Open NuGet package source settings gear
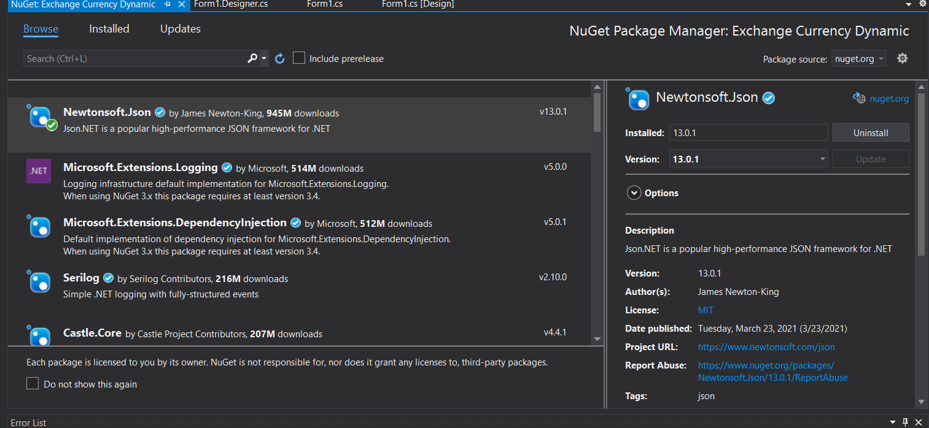929x428 pixels. [902, 58]
